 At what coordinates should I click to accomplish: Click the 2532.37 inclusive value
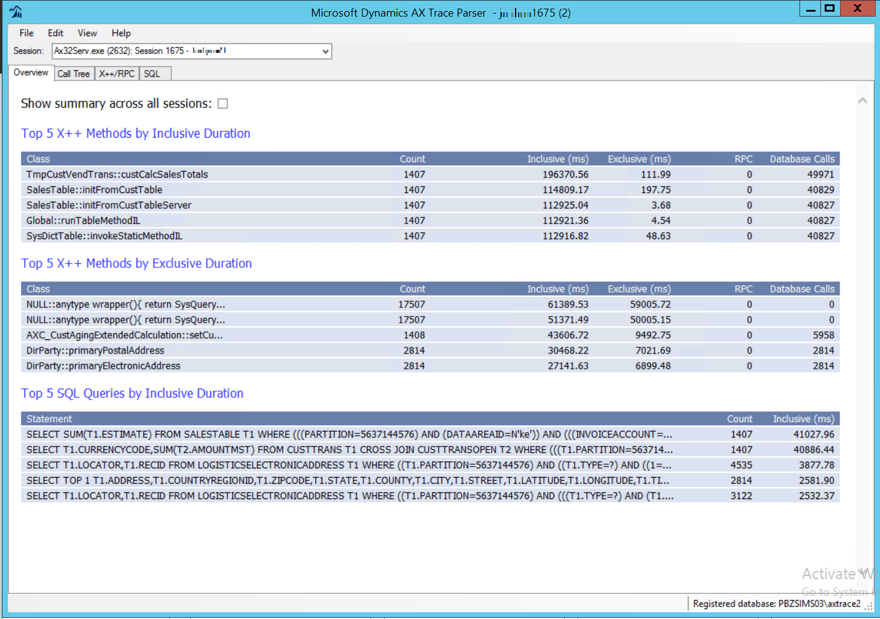817,496
